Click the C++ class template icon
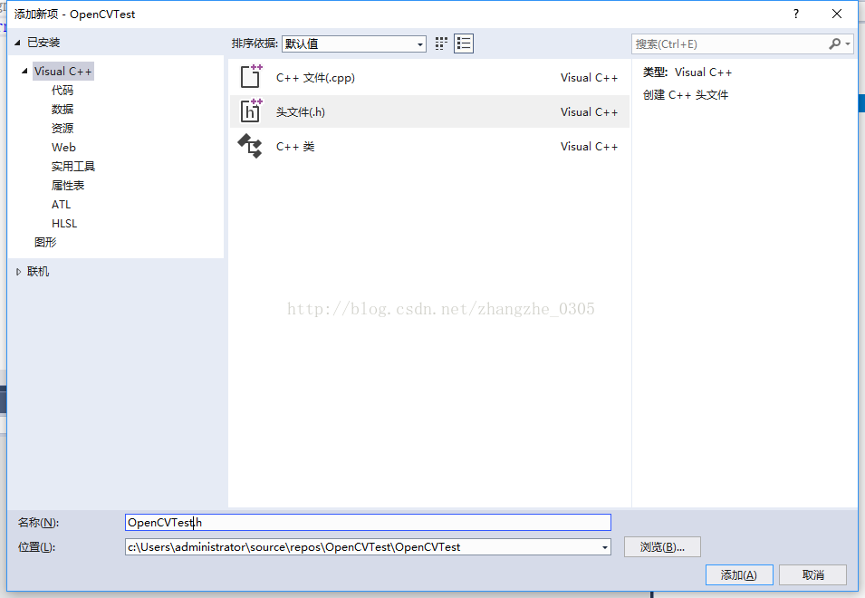The height and width of the screenshot is (598, 865). pyautogui.click(x=250, y=146)
